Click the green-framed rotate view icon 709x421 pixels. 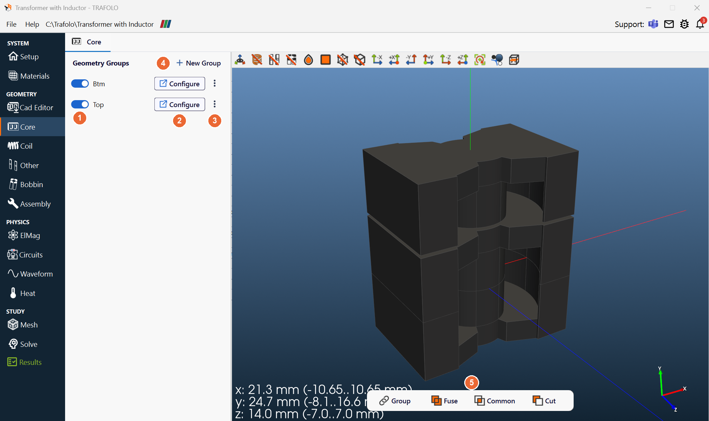pyautogui.click(x=480, y=60)
